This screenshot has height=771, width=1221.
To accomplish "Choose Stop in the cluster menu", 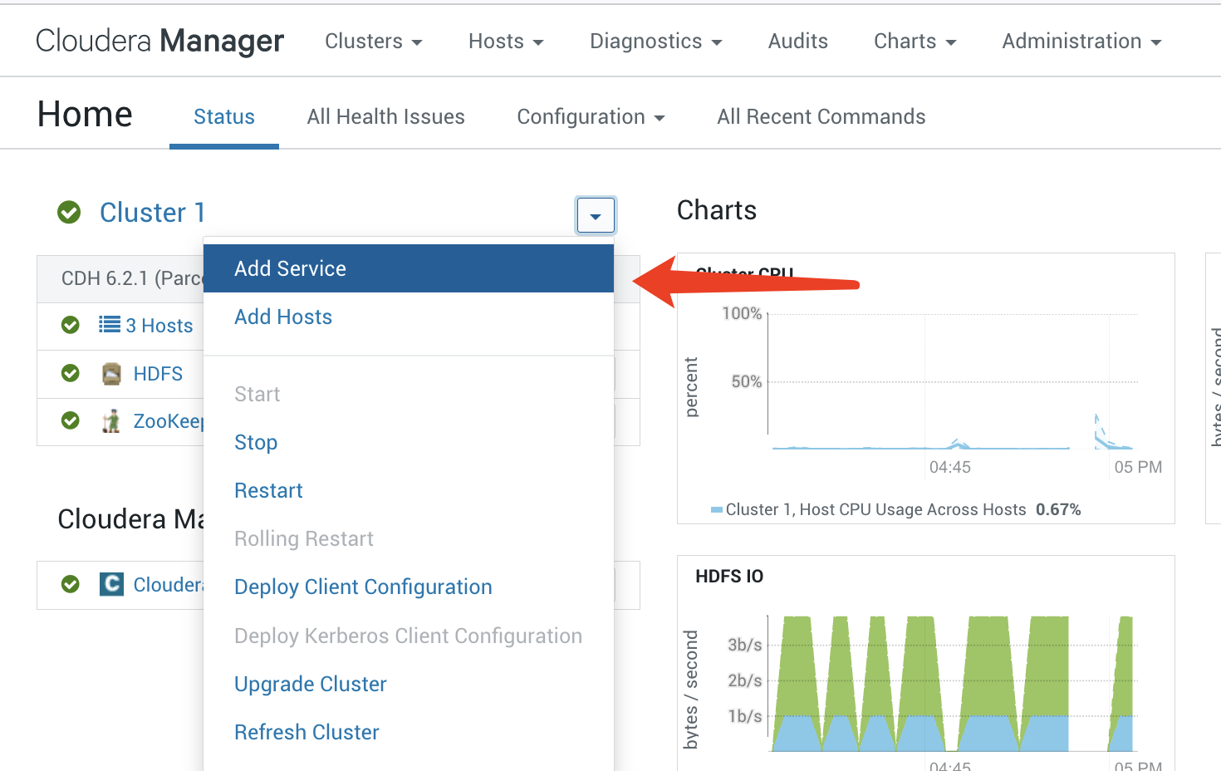I will pos(409,442).
